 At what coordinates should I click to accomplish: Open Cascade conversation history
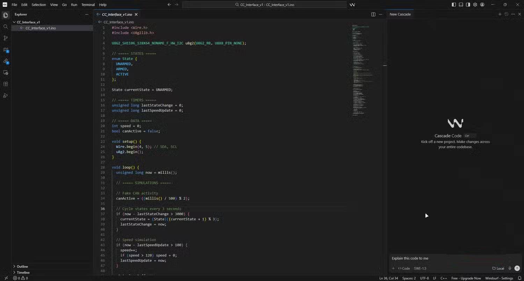click(x=506, y=14)
